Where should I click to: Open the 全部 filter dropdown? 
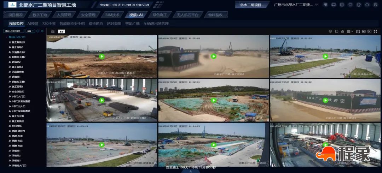point(30,31)
